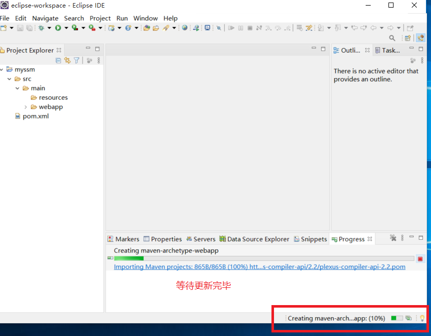Click the Open Console monitor icon
The width and height of the screenshot is (431, 336).
click(208, 28)
